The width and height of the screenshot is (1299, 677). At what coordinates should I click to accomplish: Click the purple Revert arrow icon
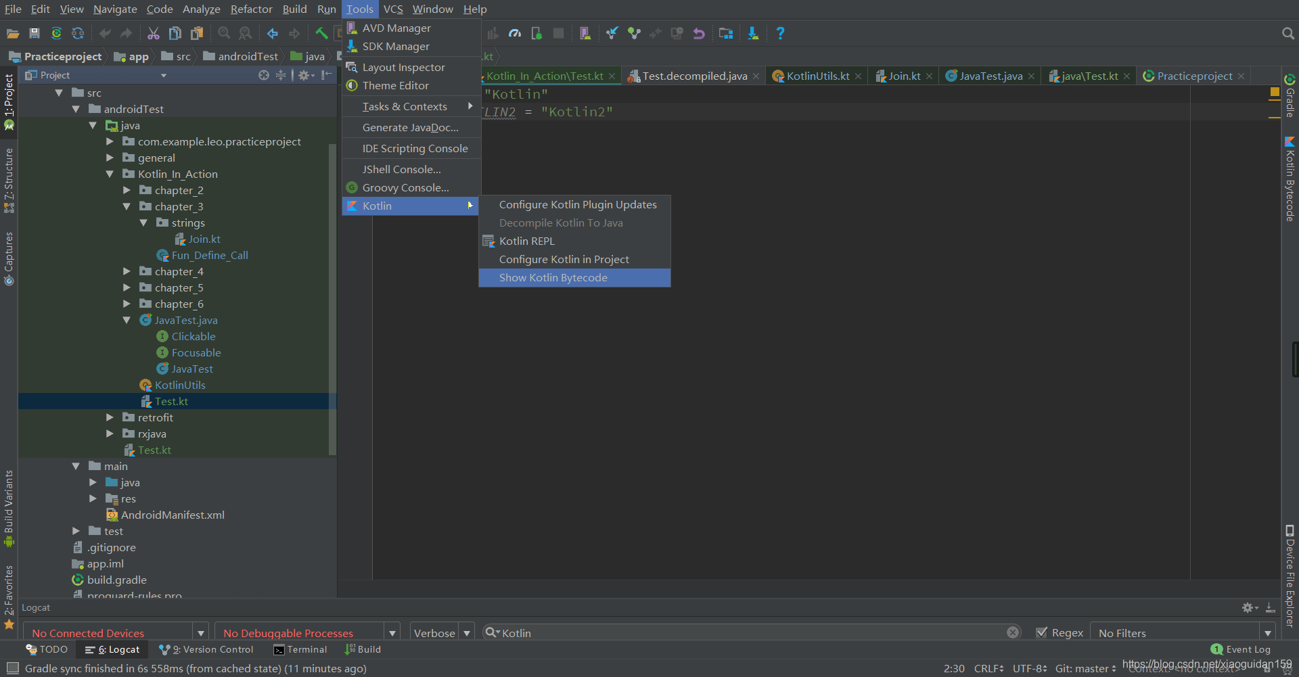[699, 33]
